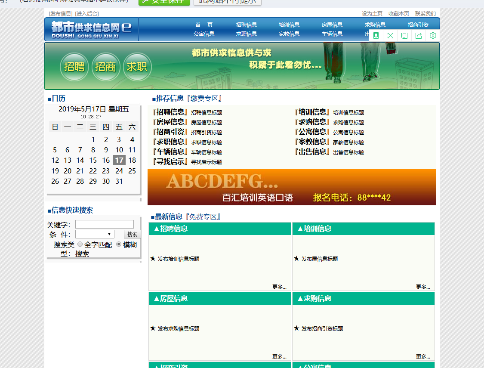Click the round 招聘 banner button
This screenshot has width=484, height=368.
[74, 67]
